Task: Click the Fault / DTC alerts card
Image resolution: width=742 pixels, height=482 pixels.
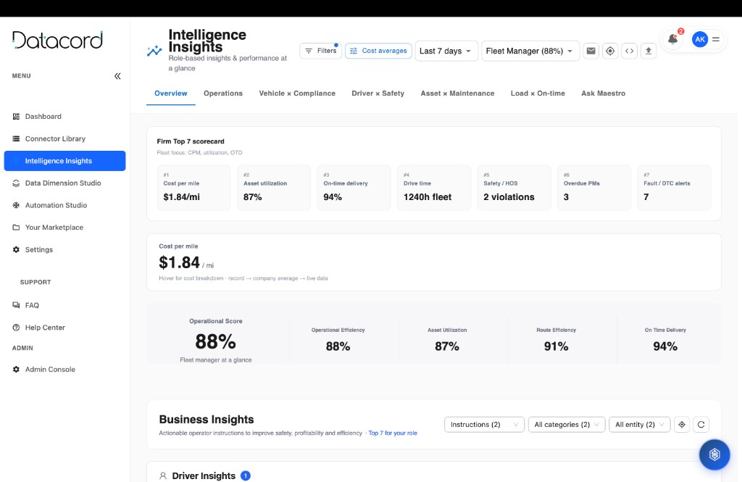Action: pos(675,188)
